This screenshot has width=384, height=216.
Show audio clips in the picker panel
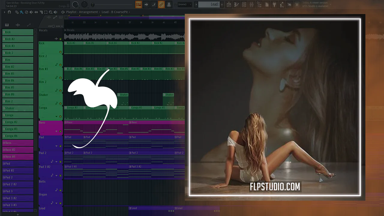point(18,25)
